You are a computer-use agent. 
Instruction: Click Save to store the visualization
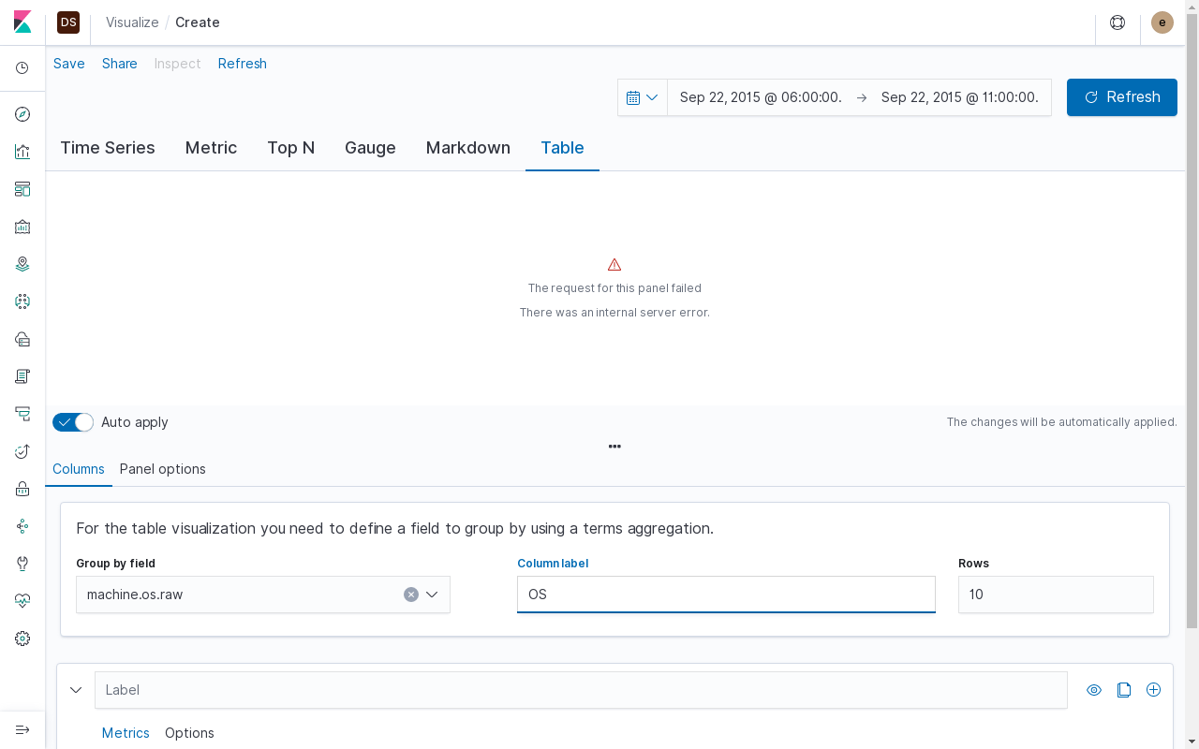point(68,63)
